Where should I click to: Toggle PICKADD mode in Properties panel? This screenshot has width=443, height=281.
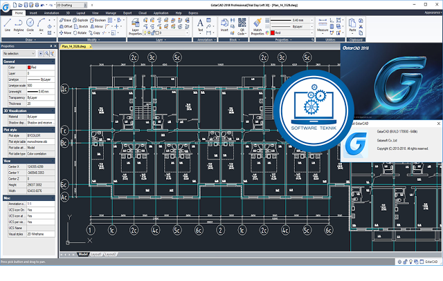coord(41,54)
